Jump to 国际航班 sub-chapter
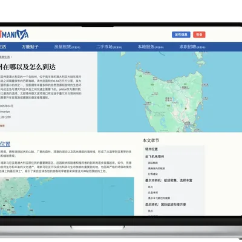The height and width of the screenshot is (242, 242). tap(153, 163)
